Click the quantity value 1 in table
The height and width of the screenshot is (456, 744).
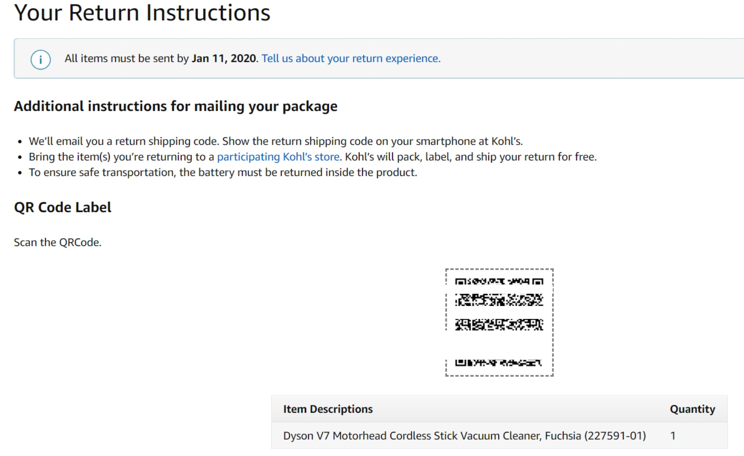pos(672,436)
